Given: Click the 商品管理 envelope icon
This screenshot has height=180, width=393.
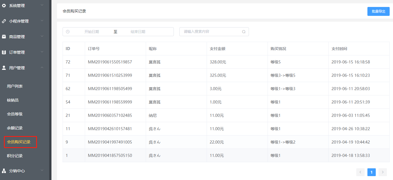Looking at the screenshot, I should click(4, 37).
